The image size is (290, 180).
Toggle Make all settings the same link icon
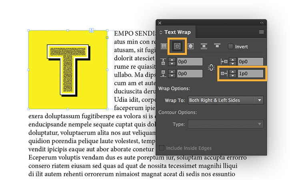coord(211,67)
